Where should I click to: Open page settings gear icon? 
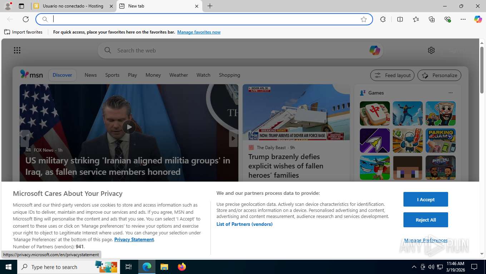click(x=431, y=50)
